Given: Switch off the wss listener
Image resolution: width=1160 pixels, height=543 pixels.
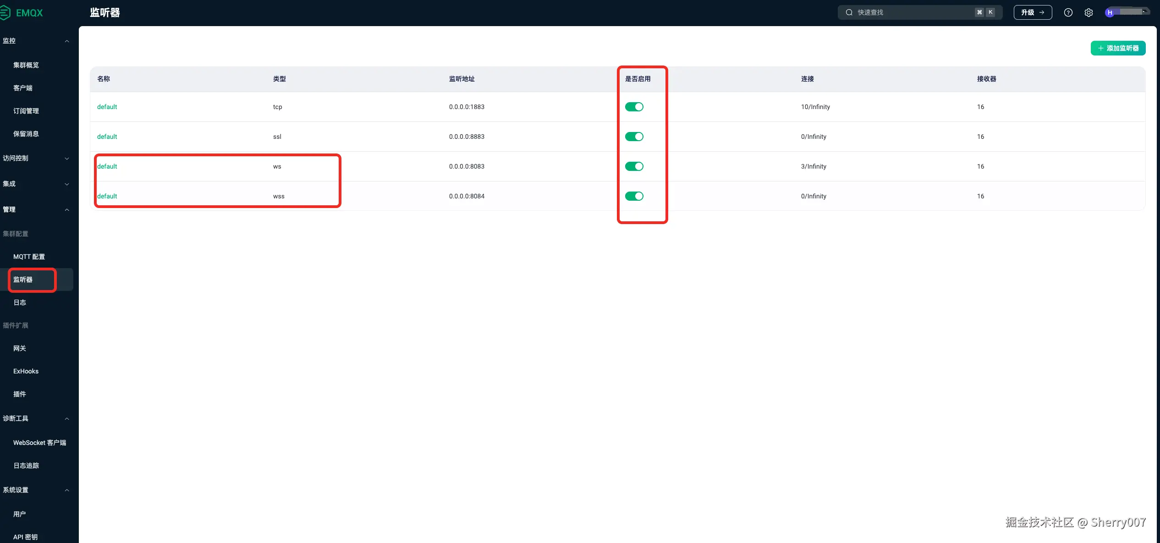Looking at the screenshot, I should tap(634, 196).
